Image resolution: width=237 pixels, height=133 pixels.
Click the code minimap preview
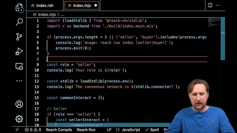[x=214, y=23]
